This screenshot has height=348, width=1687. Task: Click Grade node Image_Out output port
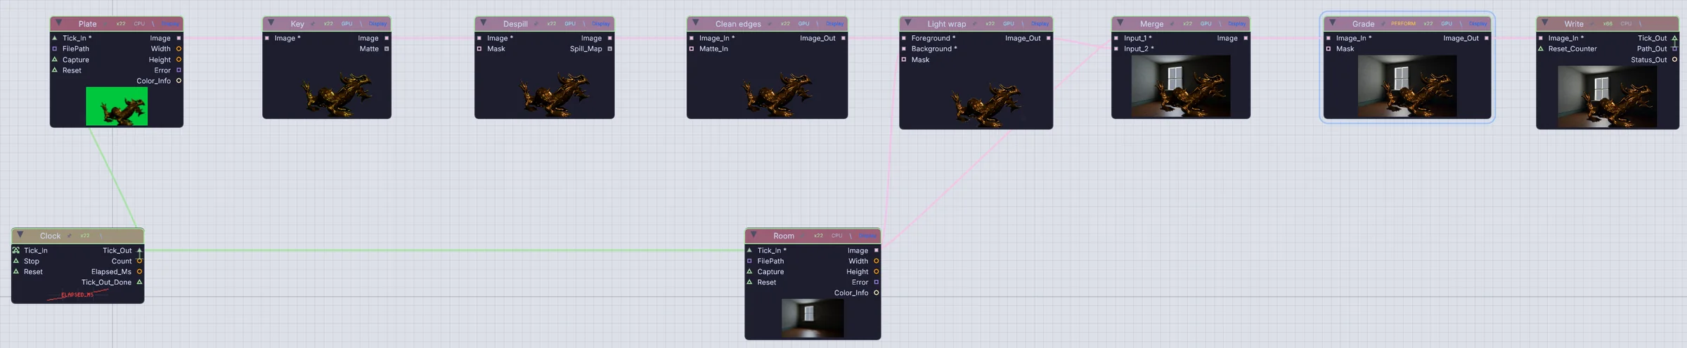(1487, 38)
